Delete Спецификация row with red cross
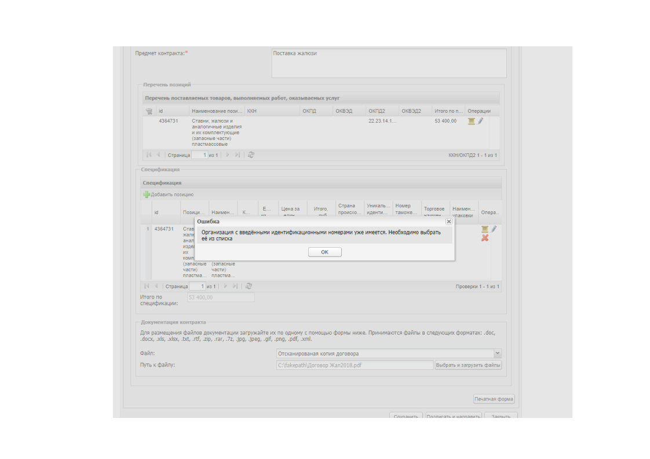This screenshot has width=650, height=459. [484, 238]
